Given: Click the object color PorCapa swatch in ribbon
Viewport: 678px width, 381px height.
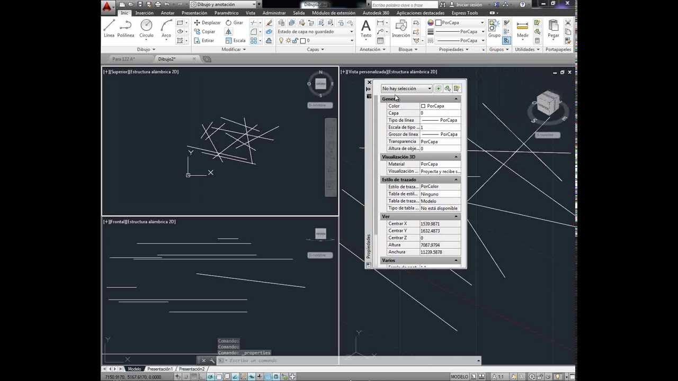Looking at the screenshot, I should [x=439, y=23].
